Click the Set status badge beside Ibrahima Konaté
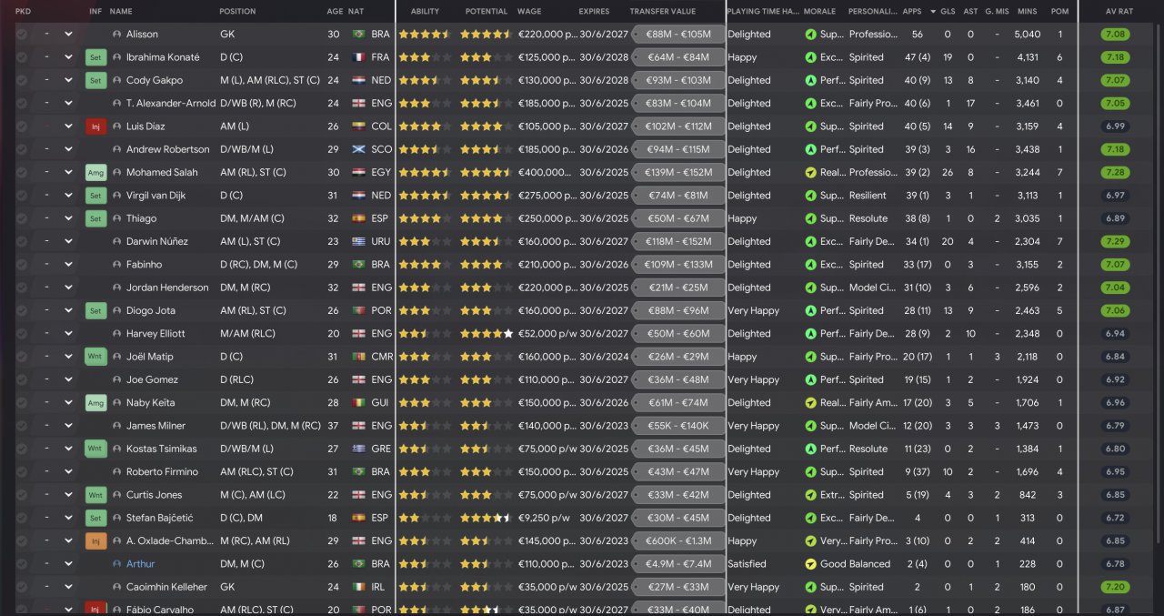1164x616 pixels. pyautogui.click(x=95, y=57)
